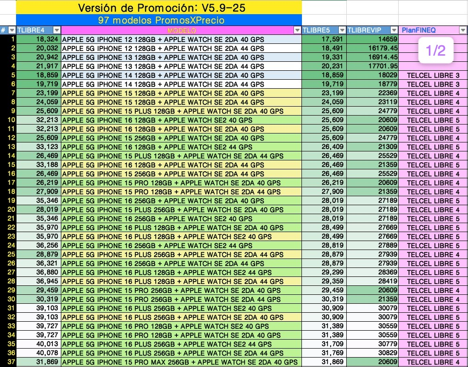Screen dimensions: 468x367
Task: Select row 17 model IPHONE 15 PRO 128GB WATCH 40 GPS
Action: click(182, 183)
